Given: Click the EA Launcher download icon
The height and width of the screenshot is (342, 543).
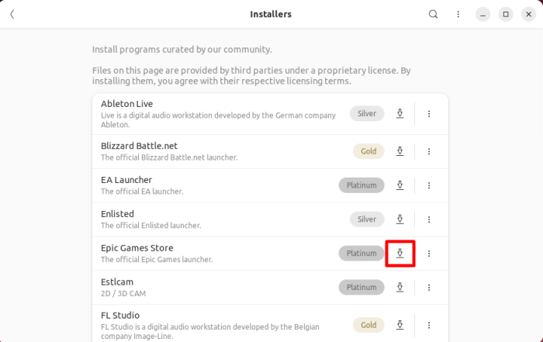Looking at the screenshot, I should (400, 185).
